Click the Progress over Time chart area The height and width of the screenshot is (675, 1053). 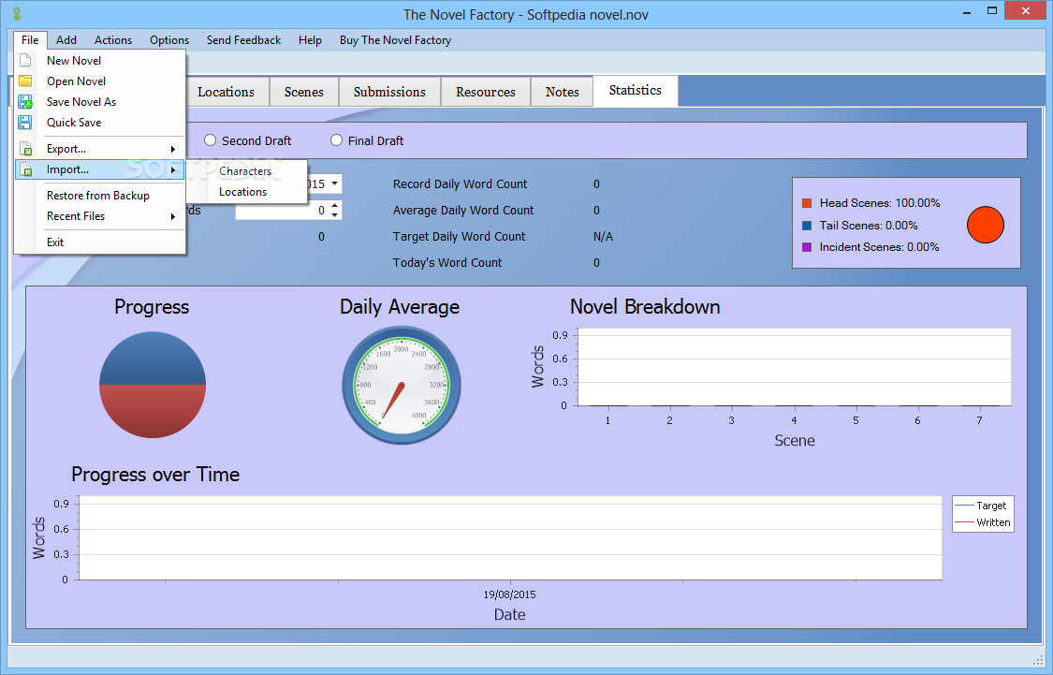click(510, 538)
